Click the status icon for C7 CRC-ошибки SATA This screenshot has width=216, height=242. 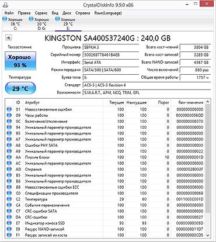(x=9, y=211)
